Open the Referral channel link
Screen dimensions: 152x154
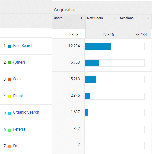click(20, 129)
